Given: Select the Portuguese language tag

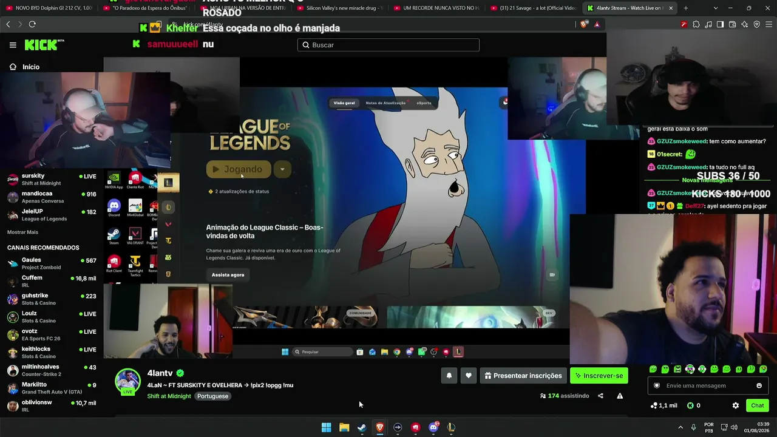Looking at the screenshot, I should pos(212,396).
